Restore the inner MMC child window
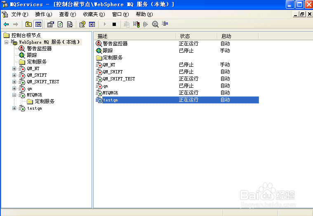The height and width of the screenshot is (216, 313). 302,14
